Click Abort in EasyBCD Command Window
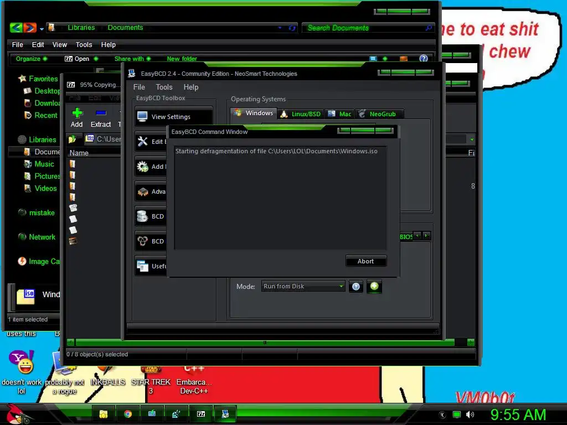 366,261
